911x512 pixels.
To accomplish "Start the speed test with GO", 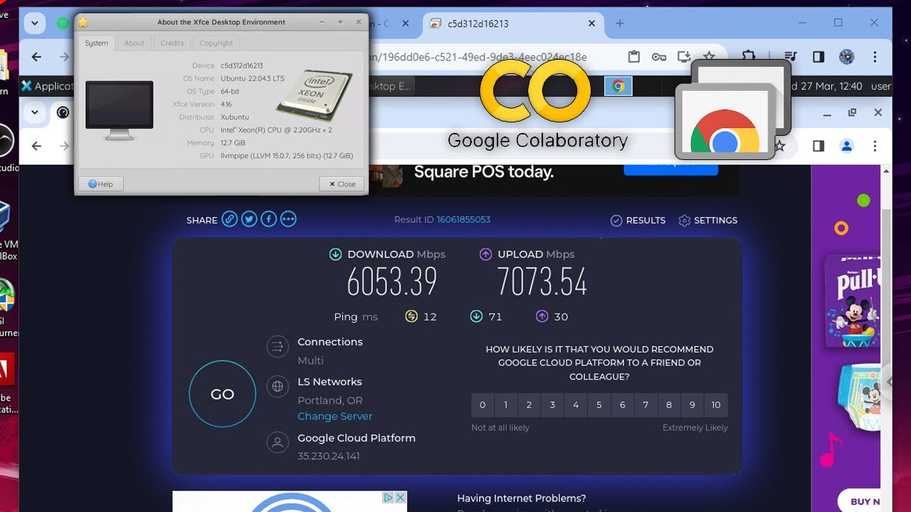I will click(222, 394).
